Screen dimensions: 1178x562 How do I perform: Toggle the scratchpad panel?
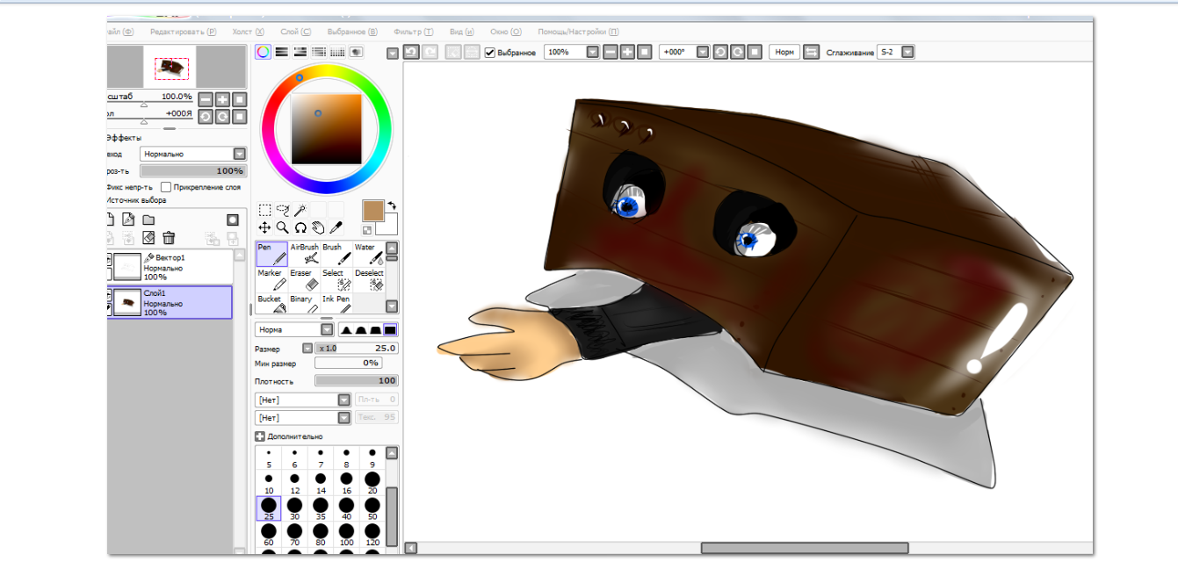[x=356, y=52]
